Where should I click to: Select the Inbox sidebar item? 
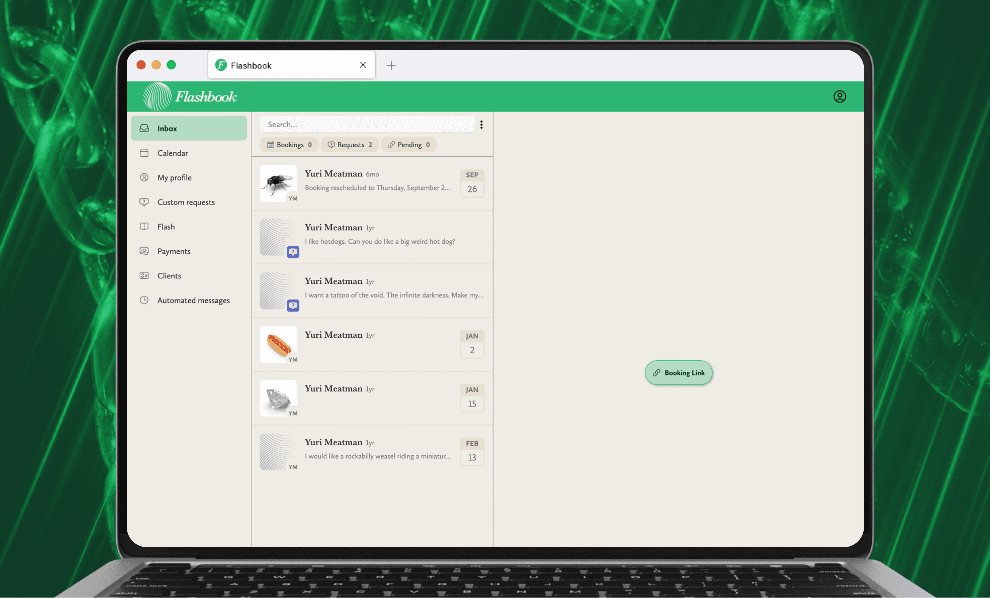click(189, 129)
